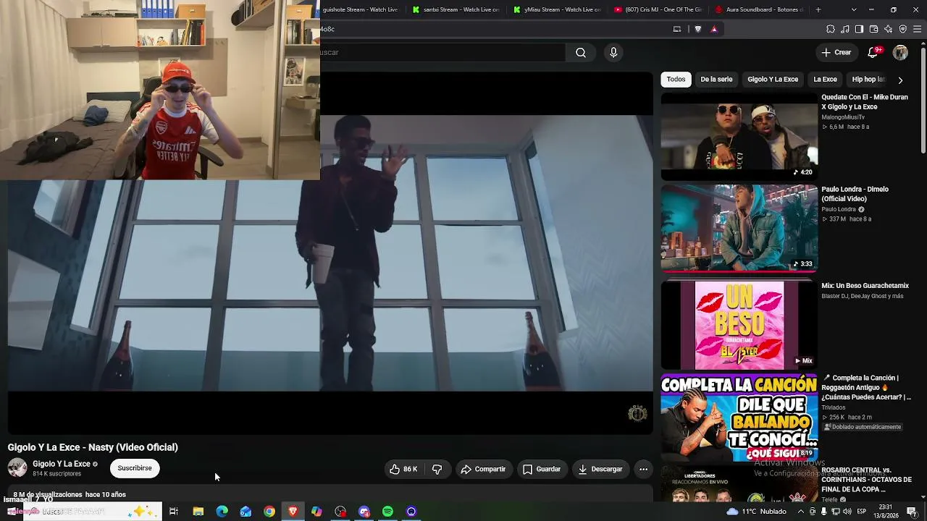Open the Windows notification center
Screen dimensions: 927x521
(912, 512)
